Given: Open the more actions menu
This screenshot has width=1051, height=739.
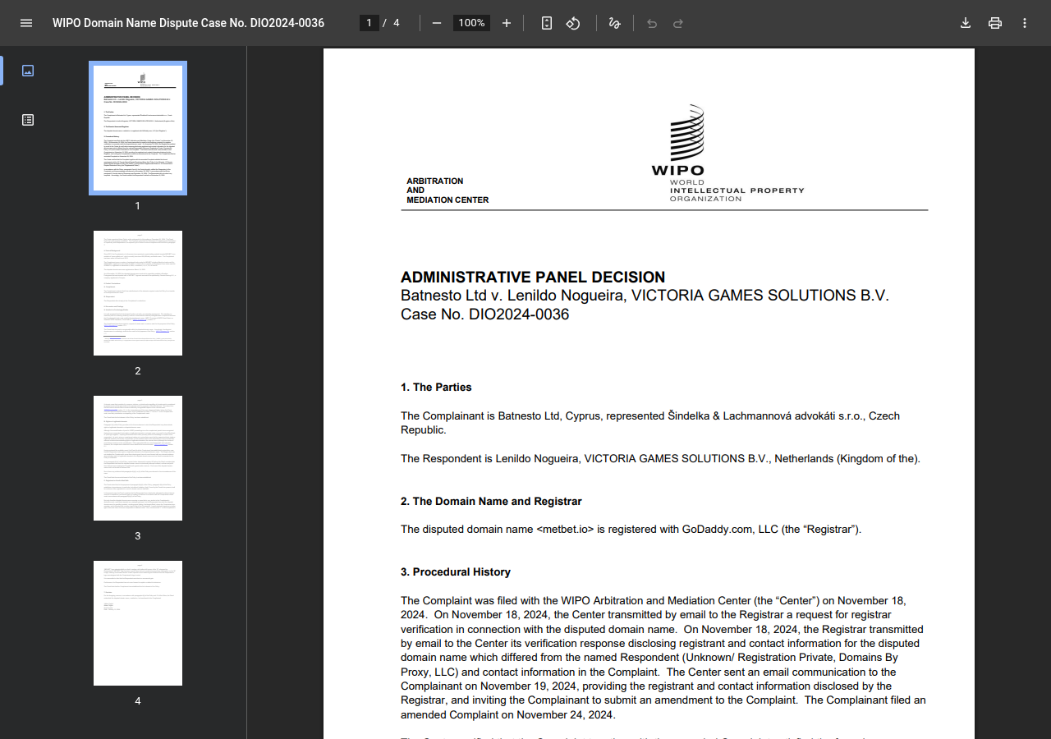Looking at the screenshot, I should coord(1025,23).
